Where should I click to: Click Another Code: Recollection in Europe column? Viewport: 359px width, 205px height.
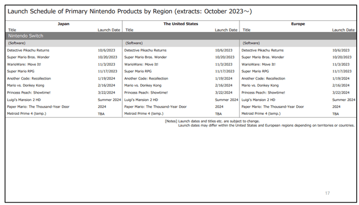click(263, 78)
